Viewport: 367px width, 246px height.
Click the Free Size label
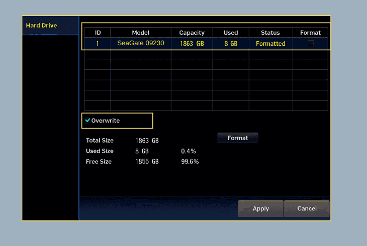tap(99, 162)
